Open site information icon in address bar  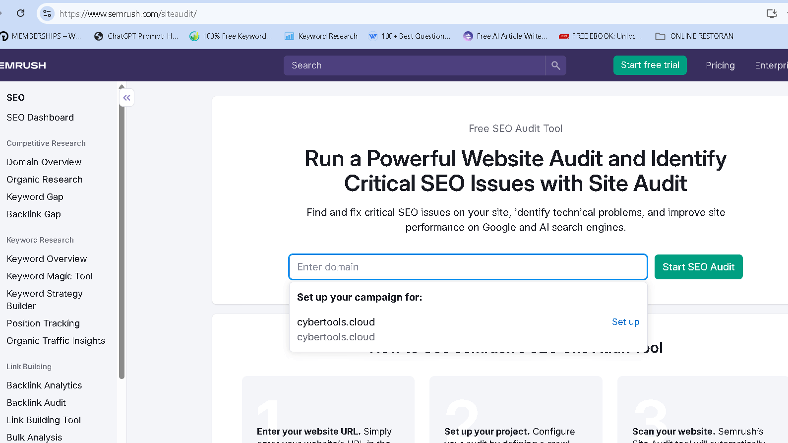47,13
